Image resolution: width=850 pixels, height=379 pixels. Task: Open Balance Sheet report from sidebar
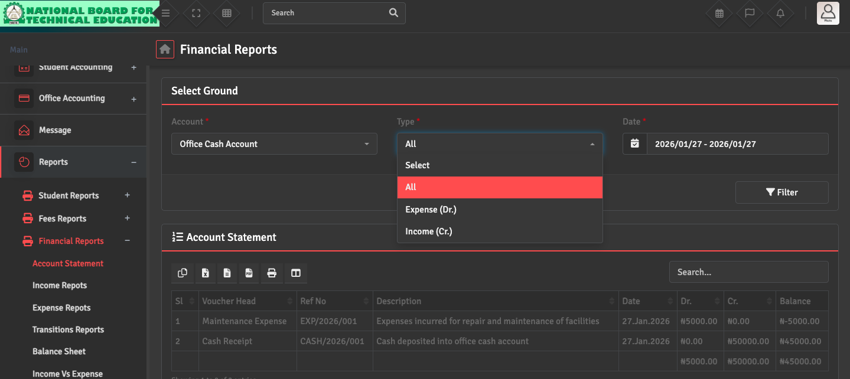tap(59, 351)
